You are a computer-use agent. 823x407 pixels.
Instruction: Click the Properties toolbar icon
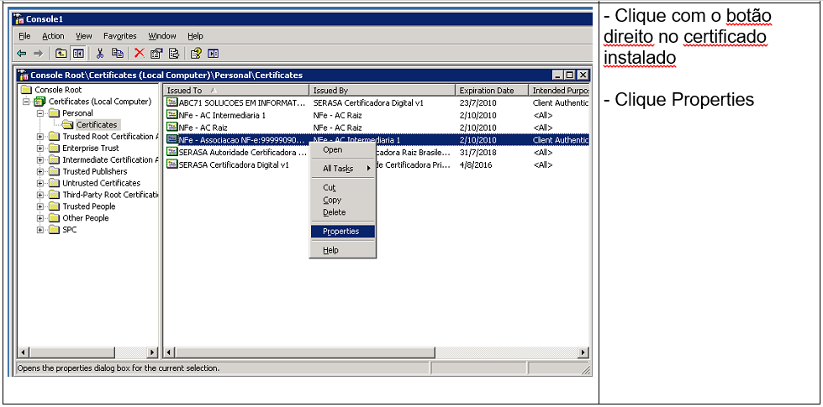coord(156,53)
